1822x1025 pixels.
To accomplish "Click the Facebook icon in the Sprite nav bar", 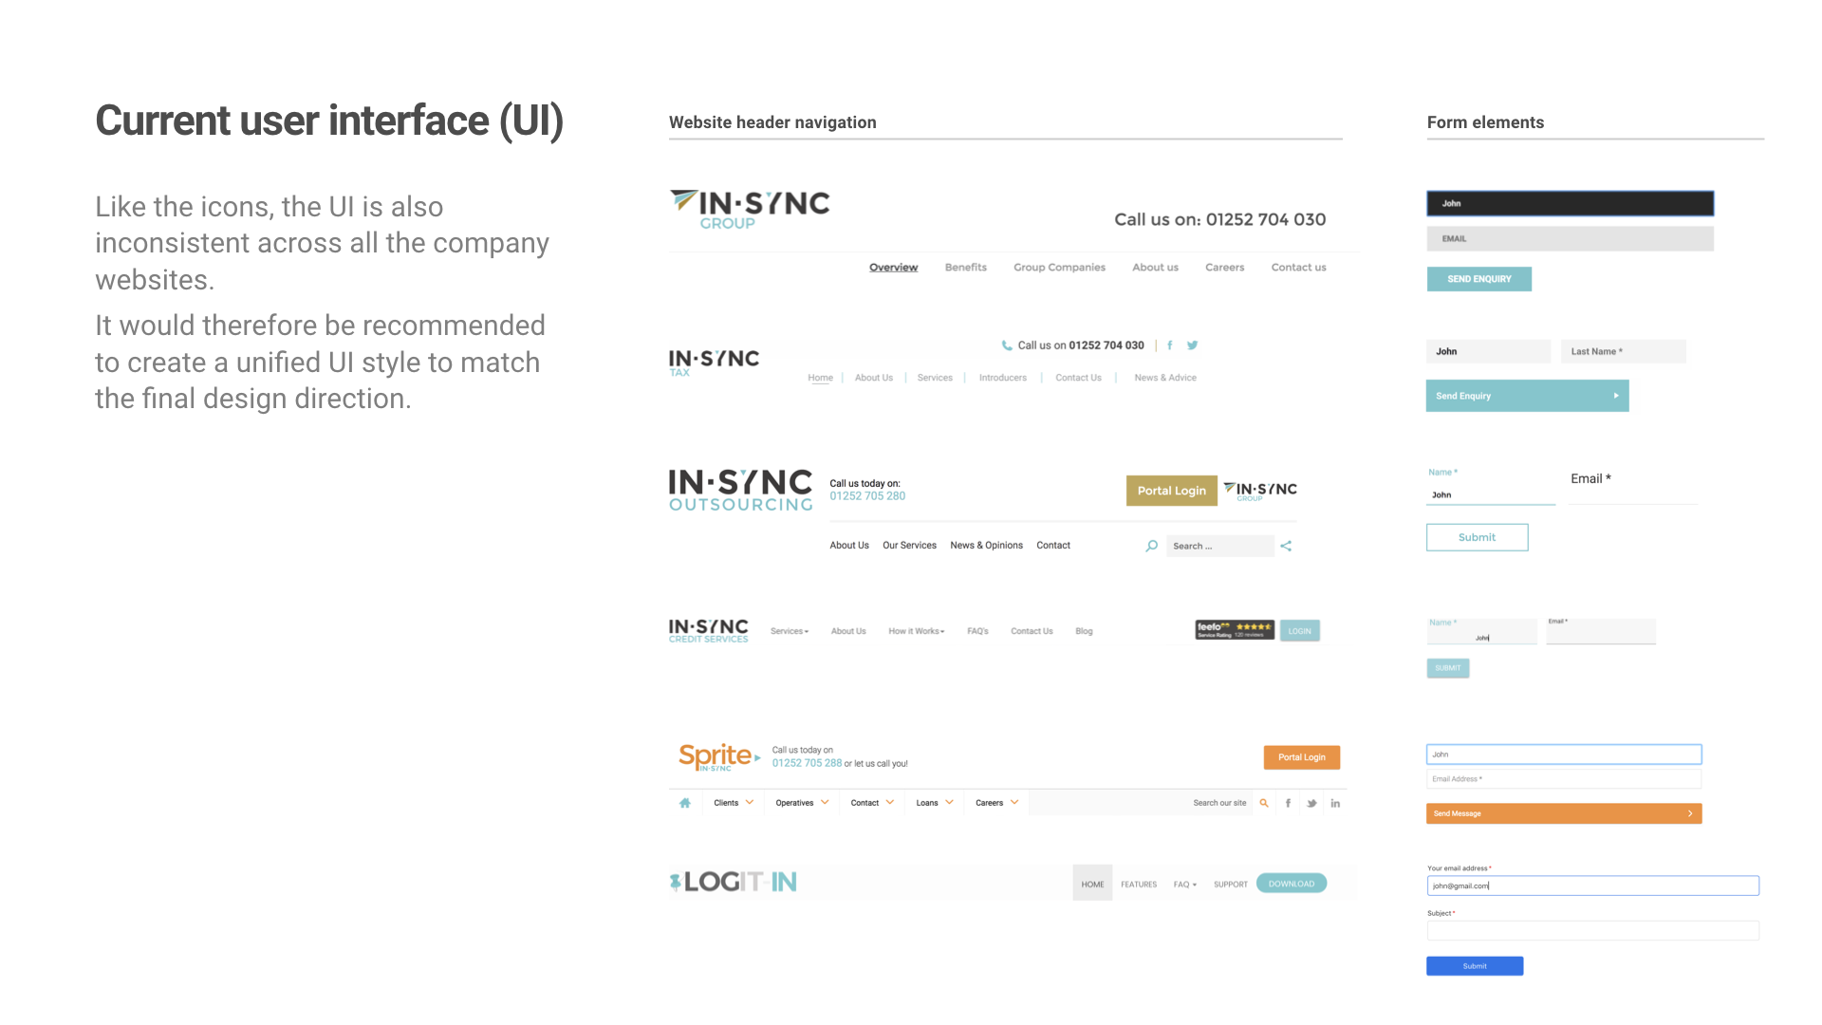I will tap(1288, 803).
